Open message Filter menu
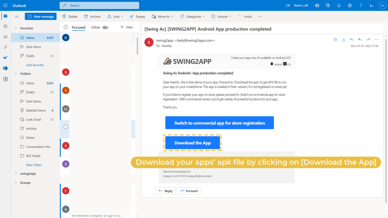Viewport: 388px width, 218px height. (x=127, y=27)
